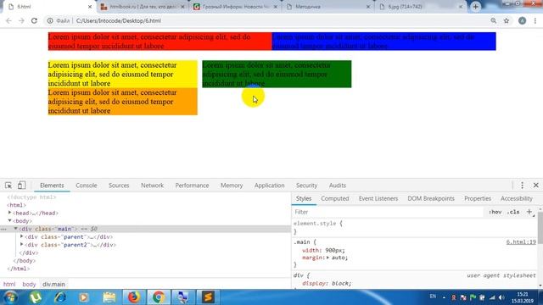Close the 6.html browser tab
This screenshot has height=305, width=543.
point(90,7)
